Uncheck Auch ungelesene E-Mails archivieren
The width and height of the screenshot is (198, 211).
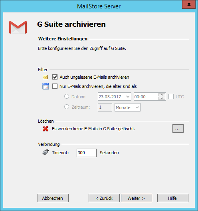coord(55,77)
